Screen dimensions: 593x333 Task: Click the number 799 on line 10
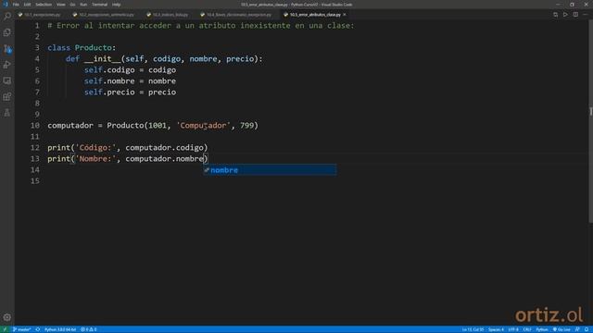[247, 126]
